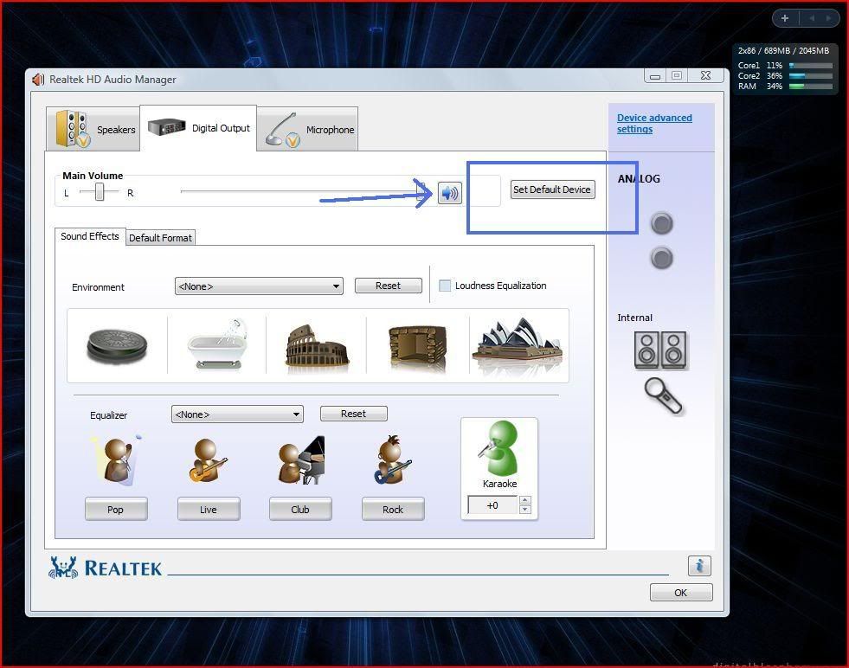Click the L/R balance slider handle
The image size is (849, 668).
tap(100, 192)
